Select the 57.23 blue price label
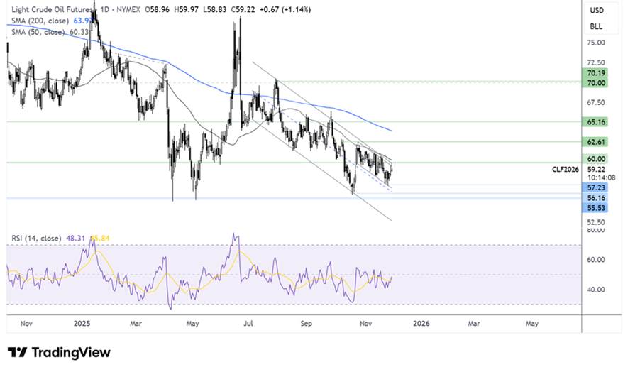 click(x=596, y=187)
